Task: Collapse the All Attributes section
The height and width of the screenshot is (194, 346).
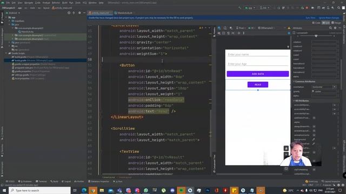Action: [x=294, y=101]
